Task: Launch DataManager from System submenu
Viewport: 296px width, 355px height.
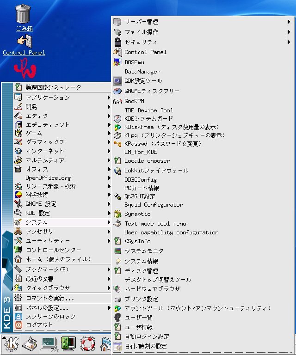Action: 203,72
